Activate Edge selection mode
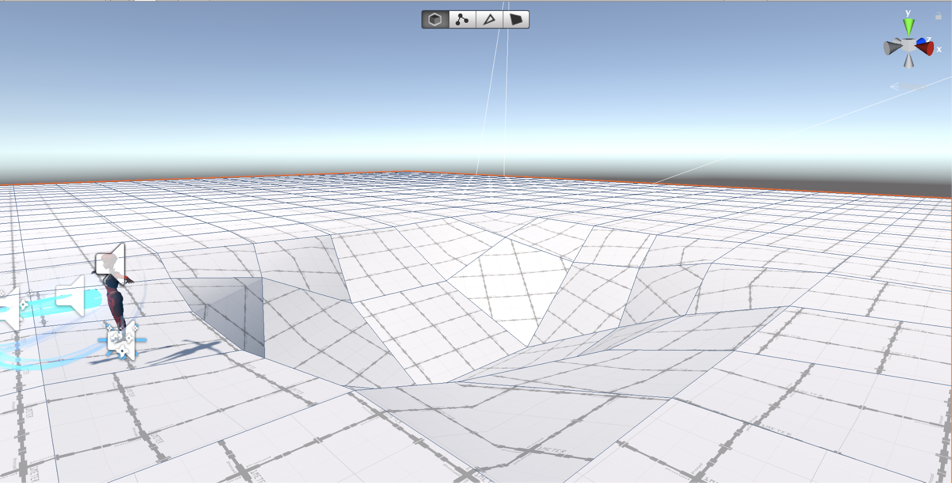952x483 pixels. 489,20
